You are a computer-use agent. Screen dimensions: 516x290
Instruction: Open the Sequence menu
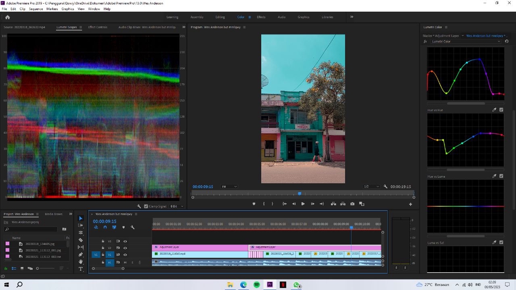click(36, 9)
